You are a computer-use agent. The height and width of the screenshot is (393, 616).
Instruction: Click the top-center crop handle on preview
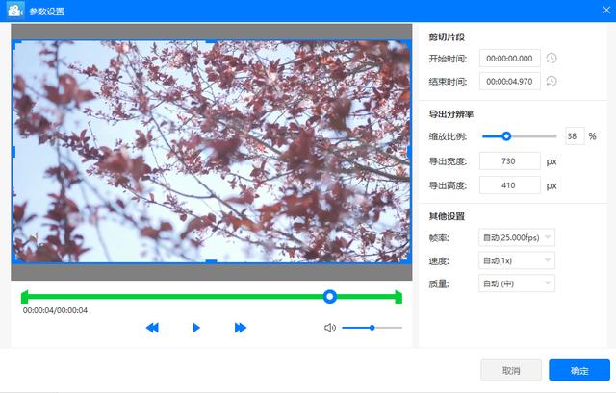tap(211, 41)
